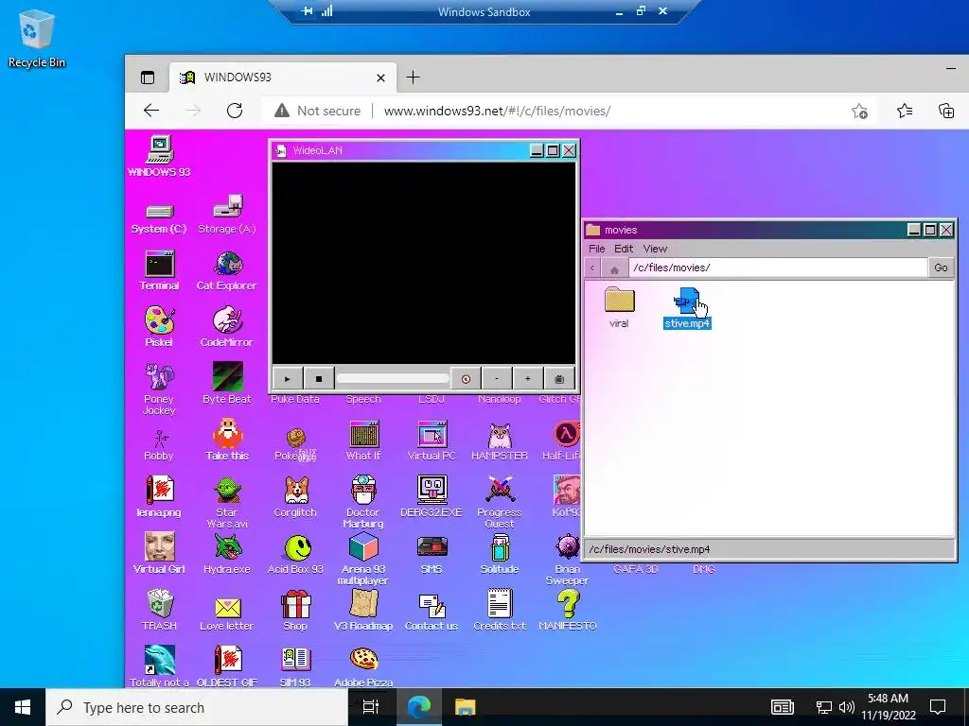Select stive.mp4 file in movies window
The image size is (969, 726).
click(687, 307)
